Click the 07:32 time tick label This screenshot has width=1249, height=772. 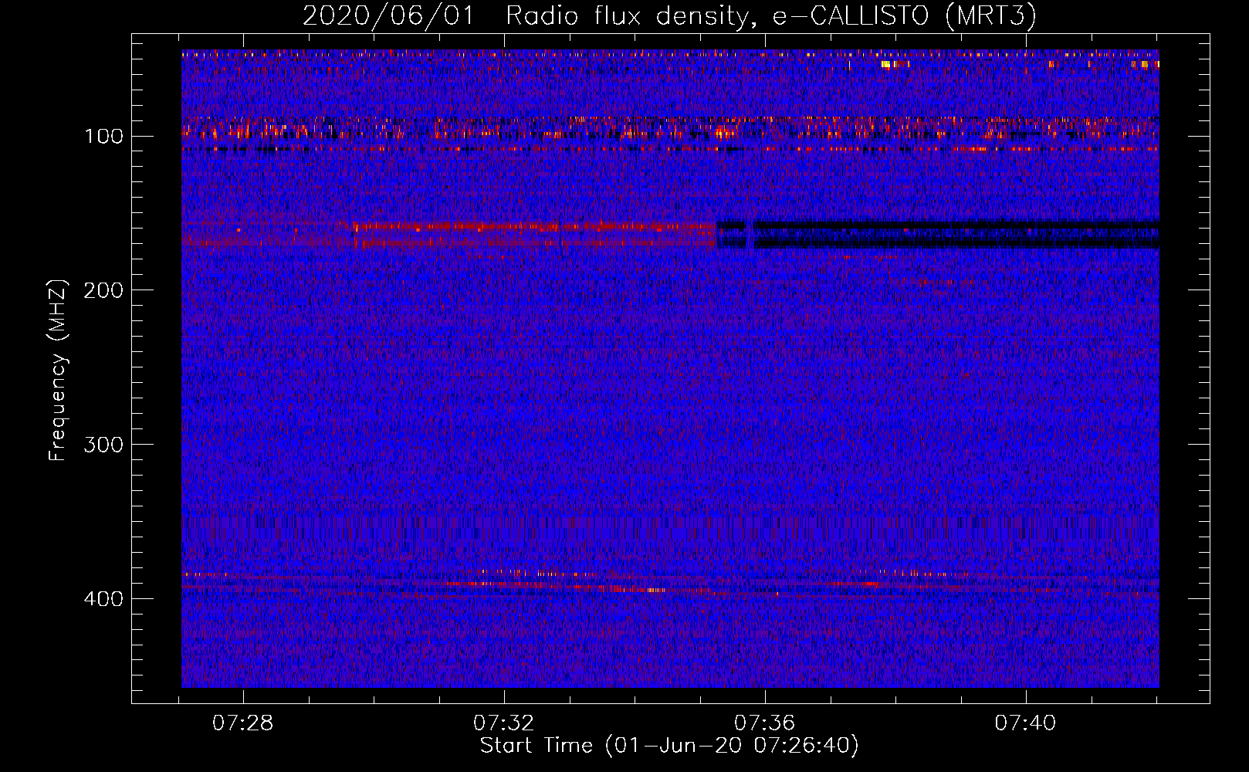504,723
